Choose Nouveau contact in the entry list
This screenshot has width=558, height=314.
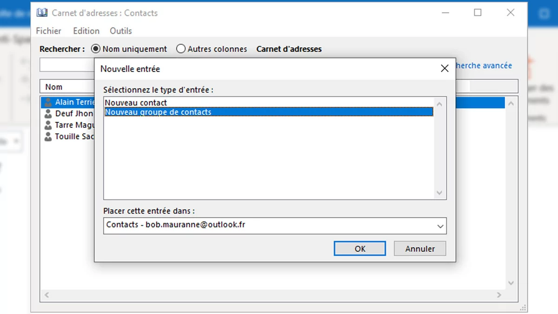pyautogui.click(x=136, y=103)
